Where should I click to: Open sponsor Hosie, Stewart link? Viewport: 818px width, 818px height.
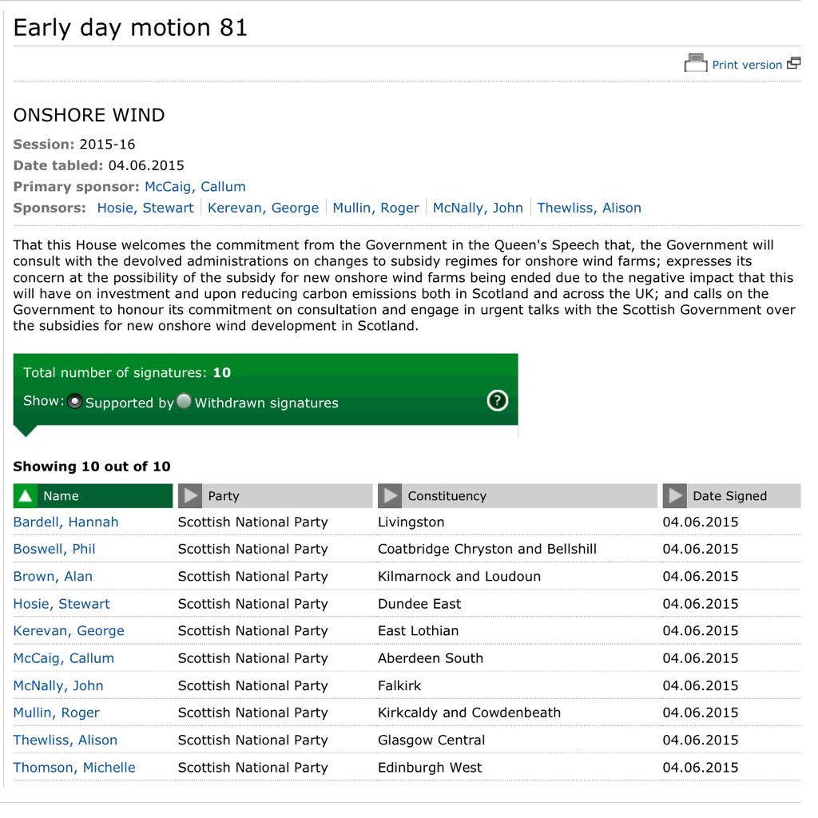pos(145,208)
